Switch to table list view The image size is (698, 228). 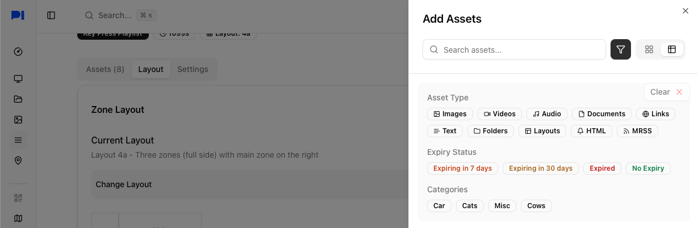672,49
